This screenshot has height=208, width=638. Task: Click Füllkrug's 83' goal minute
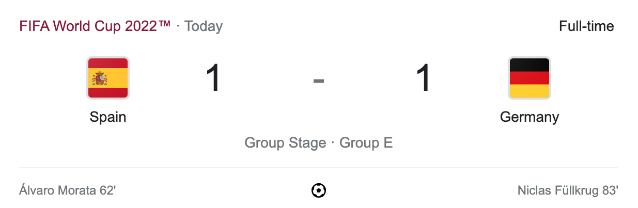point(610,191)
